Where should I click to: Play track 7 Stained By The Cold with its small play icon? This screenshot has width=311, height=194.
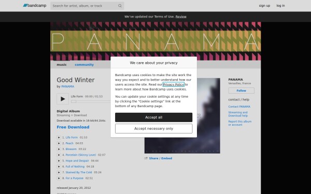pyautogui.click(x=59, y=172)
